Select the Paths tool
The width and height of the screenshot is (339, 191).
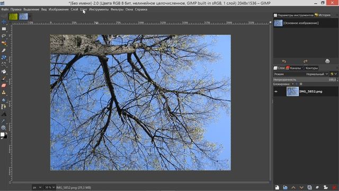click(x=4, y=107)
